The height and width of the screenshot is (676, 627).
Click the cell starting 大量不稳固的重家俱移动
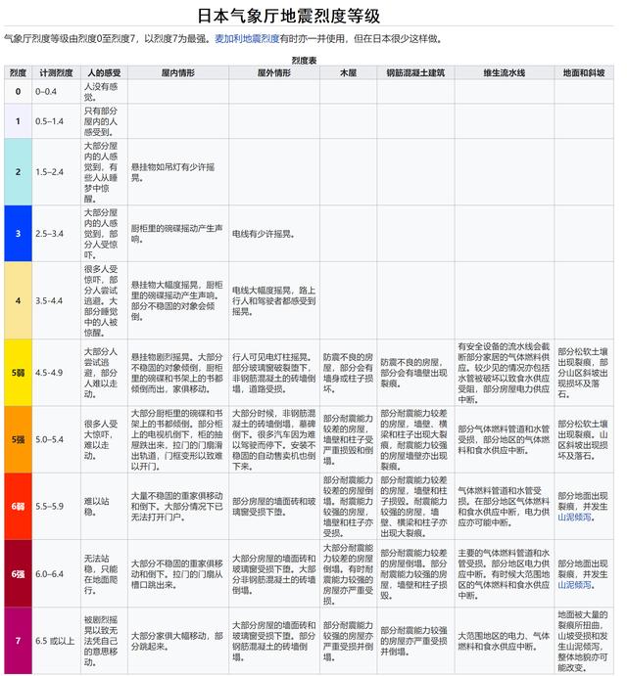tap(178, 506)
